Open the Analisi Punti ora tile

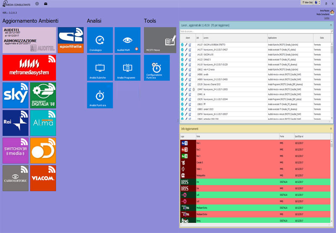[100, 95]
